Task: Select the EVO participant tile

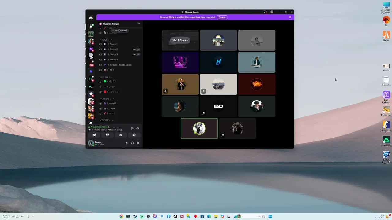Action: [x=218, y=106]
